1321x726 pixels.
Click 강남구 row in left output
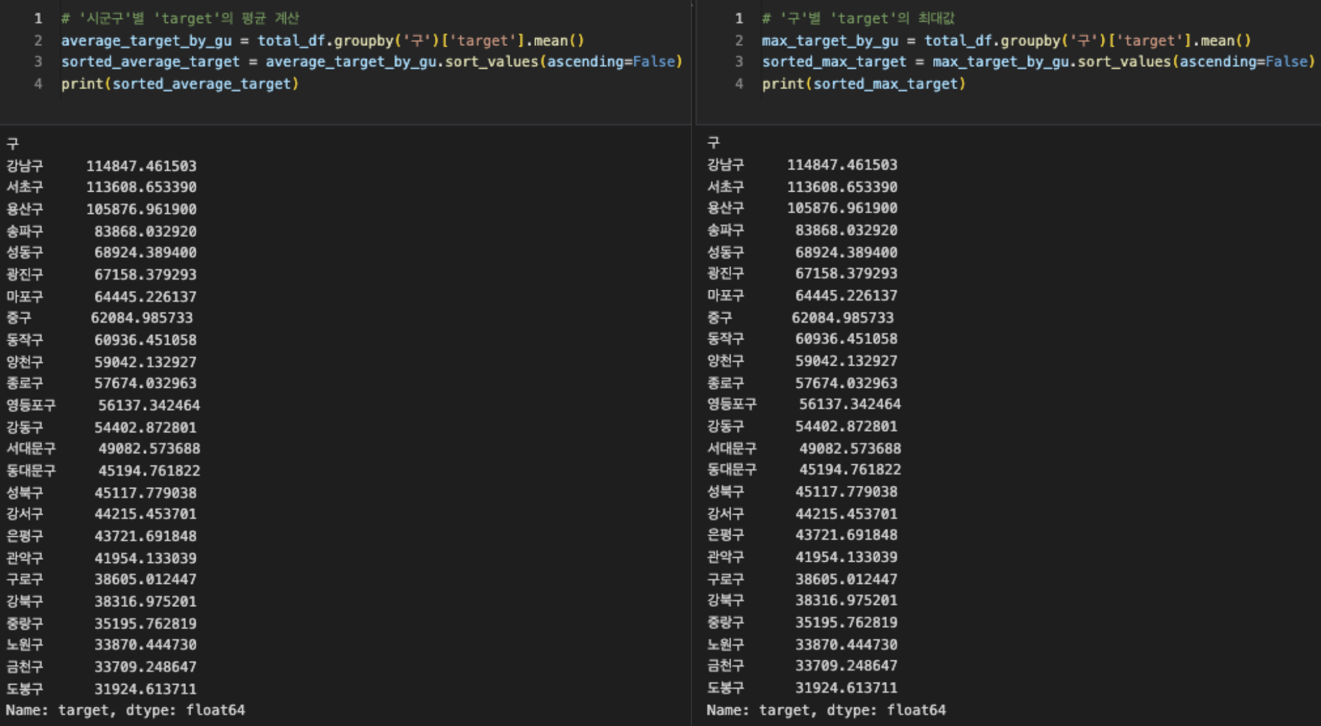pyautogui.click(x=101, y=166)
